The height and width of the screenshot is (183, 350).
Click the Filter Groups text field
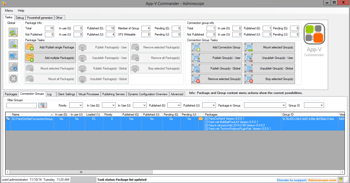[x=21, y=106]
